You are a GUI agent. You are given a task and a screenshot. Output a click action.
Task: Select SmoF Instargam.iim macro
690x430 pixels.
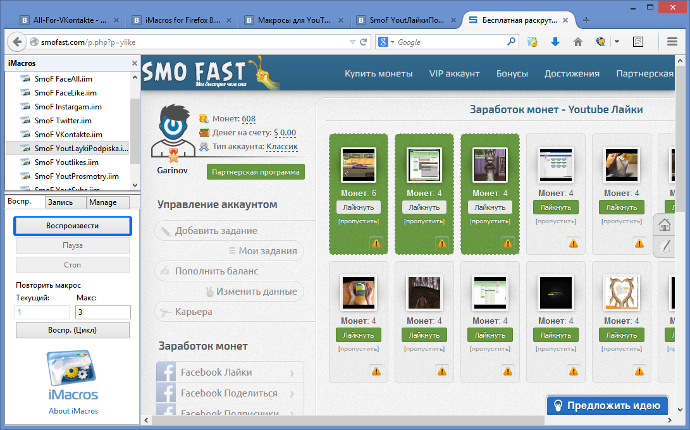(68, 107)
